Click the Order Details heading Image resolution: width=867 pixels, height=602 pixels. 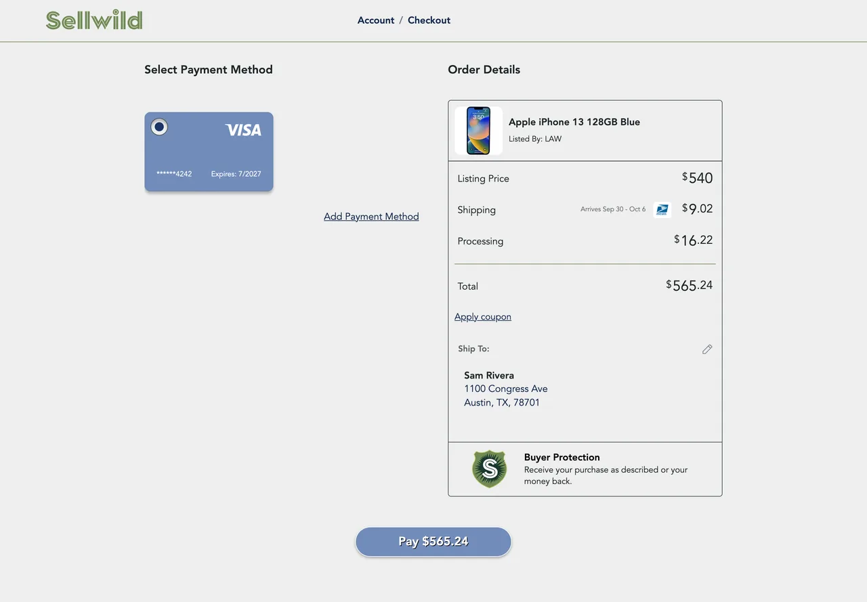[x=484, y=70]
